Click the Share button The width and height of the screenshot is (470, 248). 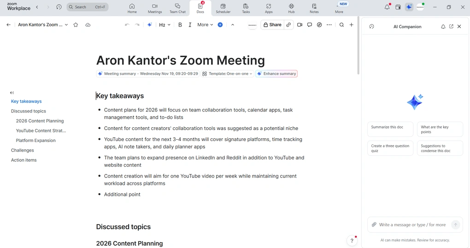[272, 25]
